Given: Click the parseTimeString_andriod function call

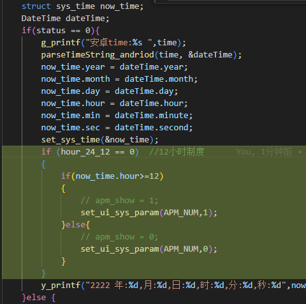Looking at the screenshot, I should point(142,55).
